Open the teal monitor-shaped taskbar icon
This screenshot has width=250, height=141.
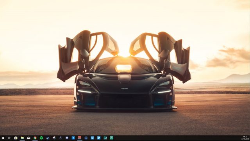105,138
